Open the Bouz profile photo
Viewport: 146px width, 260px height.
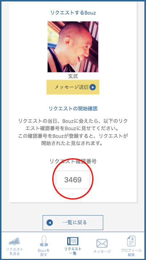click(x=73, y=47)
